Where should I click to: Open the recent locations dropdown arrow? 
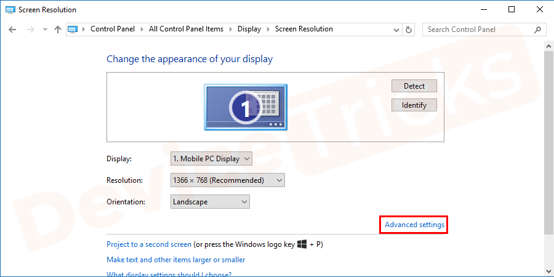click(44, 30)
